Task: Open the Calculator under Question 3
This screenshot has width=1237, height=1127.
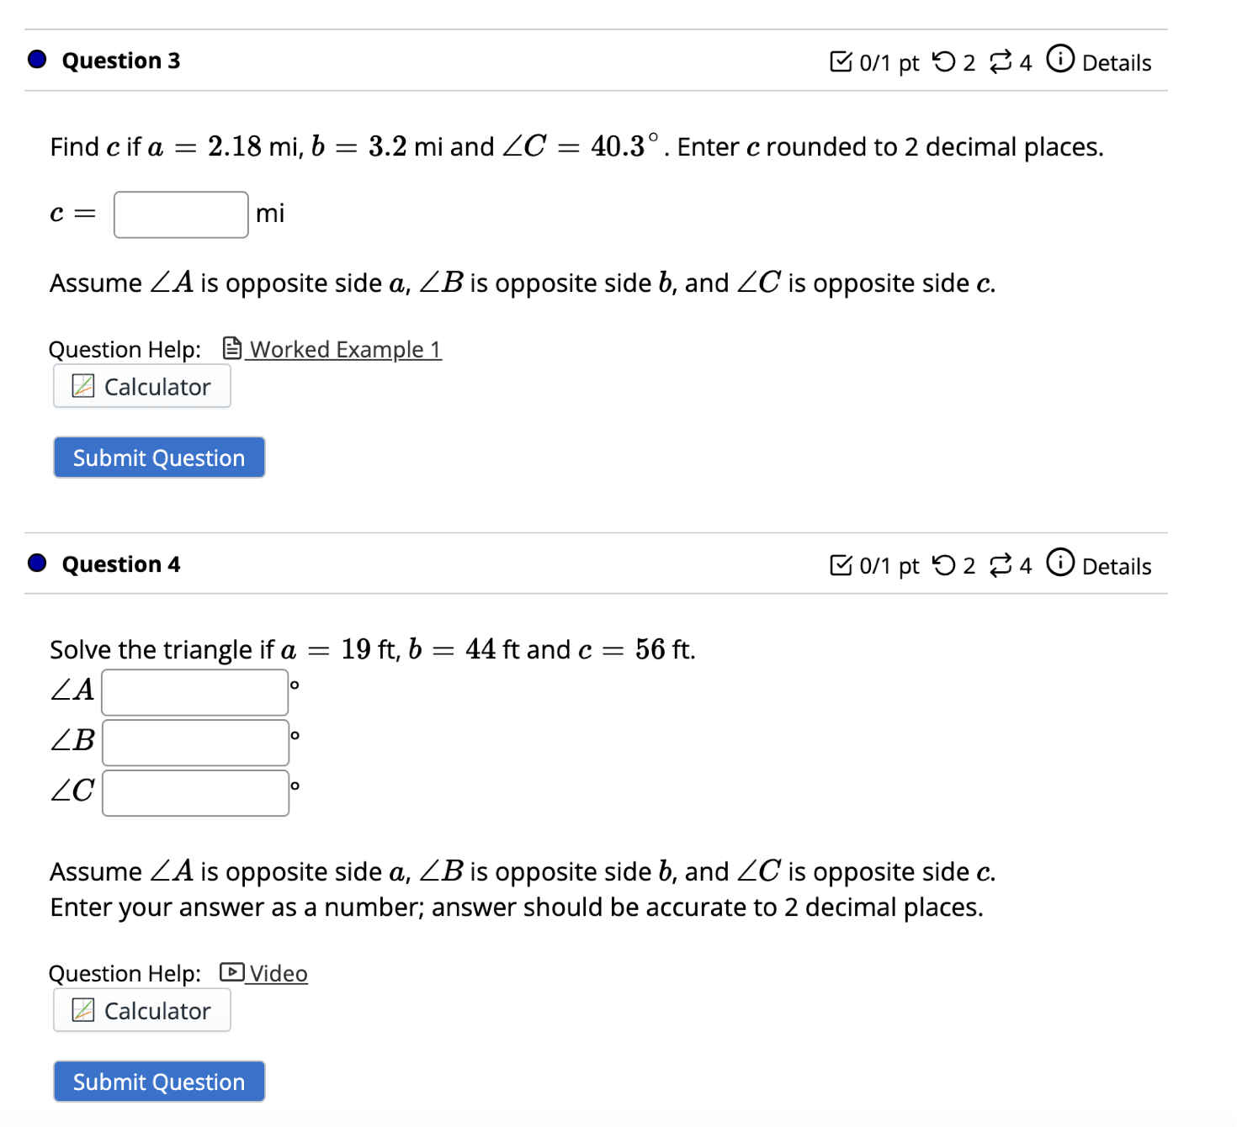Action: [141, 386]
